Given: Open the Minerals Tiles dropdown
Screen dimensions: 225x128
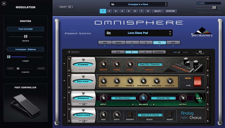Looking at the screenshot, I should pos(163,98).
